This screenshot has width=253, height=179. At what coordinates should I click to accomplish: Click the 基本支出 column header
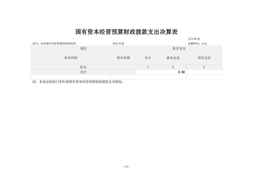coord(173,58)
